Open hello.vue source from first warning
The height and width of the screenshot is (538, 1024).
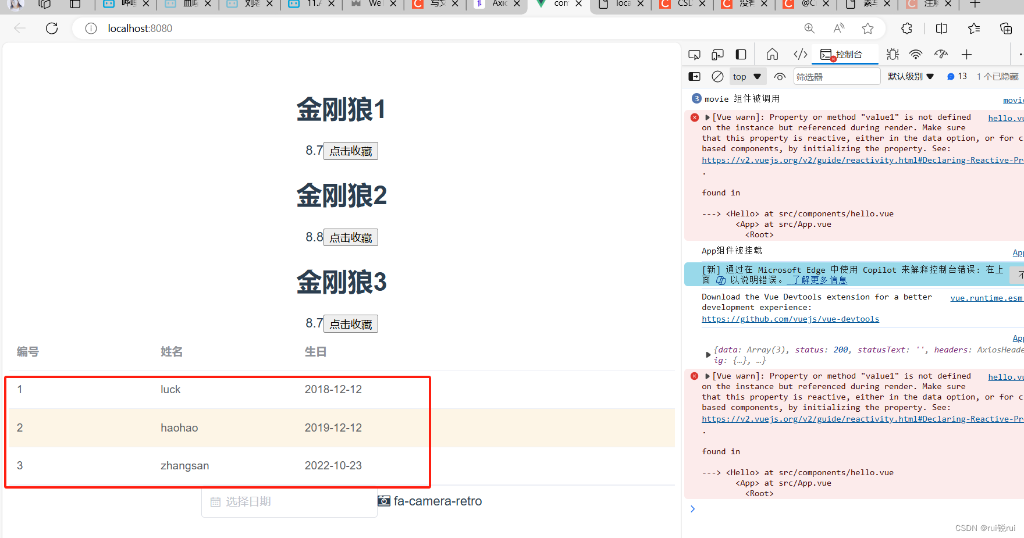[1005, 118]
